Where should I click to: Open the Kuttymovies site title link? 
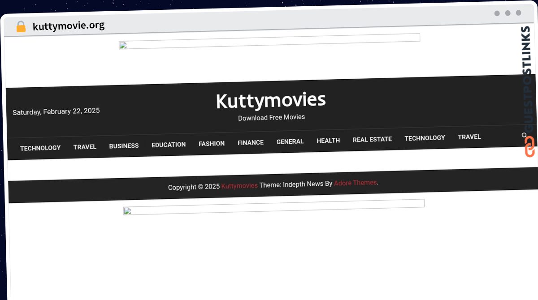point(271,101)
